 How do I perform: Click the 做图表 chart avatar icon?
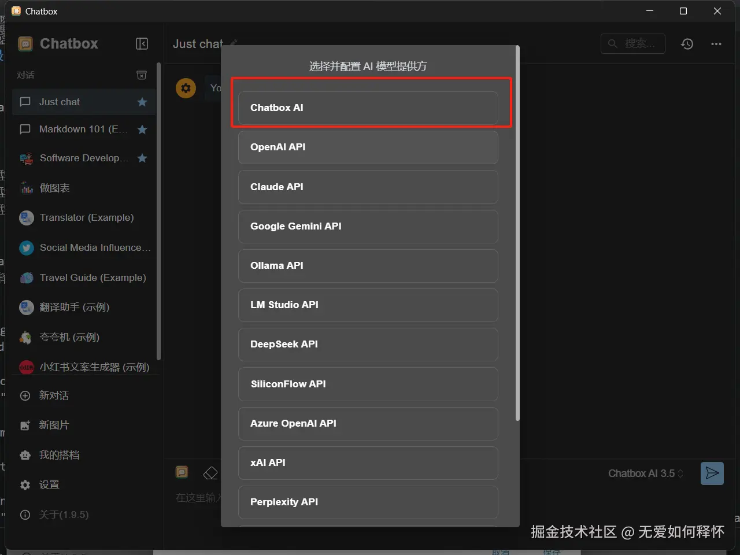point(27,188)
